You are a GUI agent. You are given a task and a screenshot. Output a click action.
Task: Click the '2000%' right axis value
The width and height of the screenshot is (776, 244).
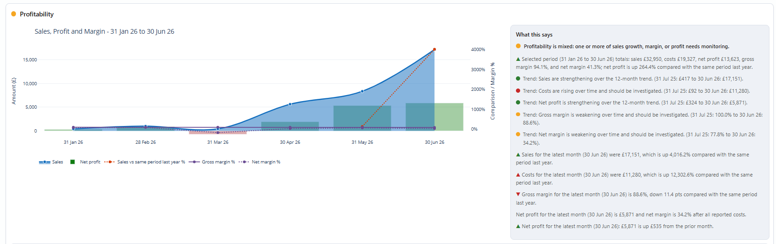click(x=478, y=89)
